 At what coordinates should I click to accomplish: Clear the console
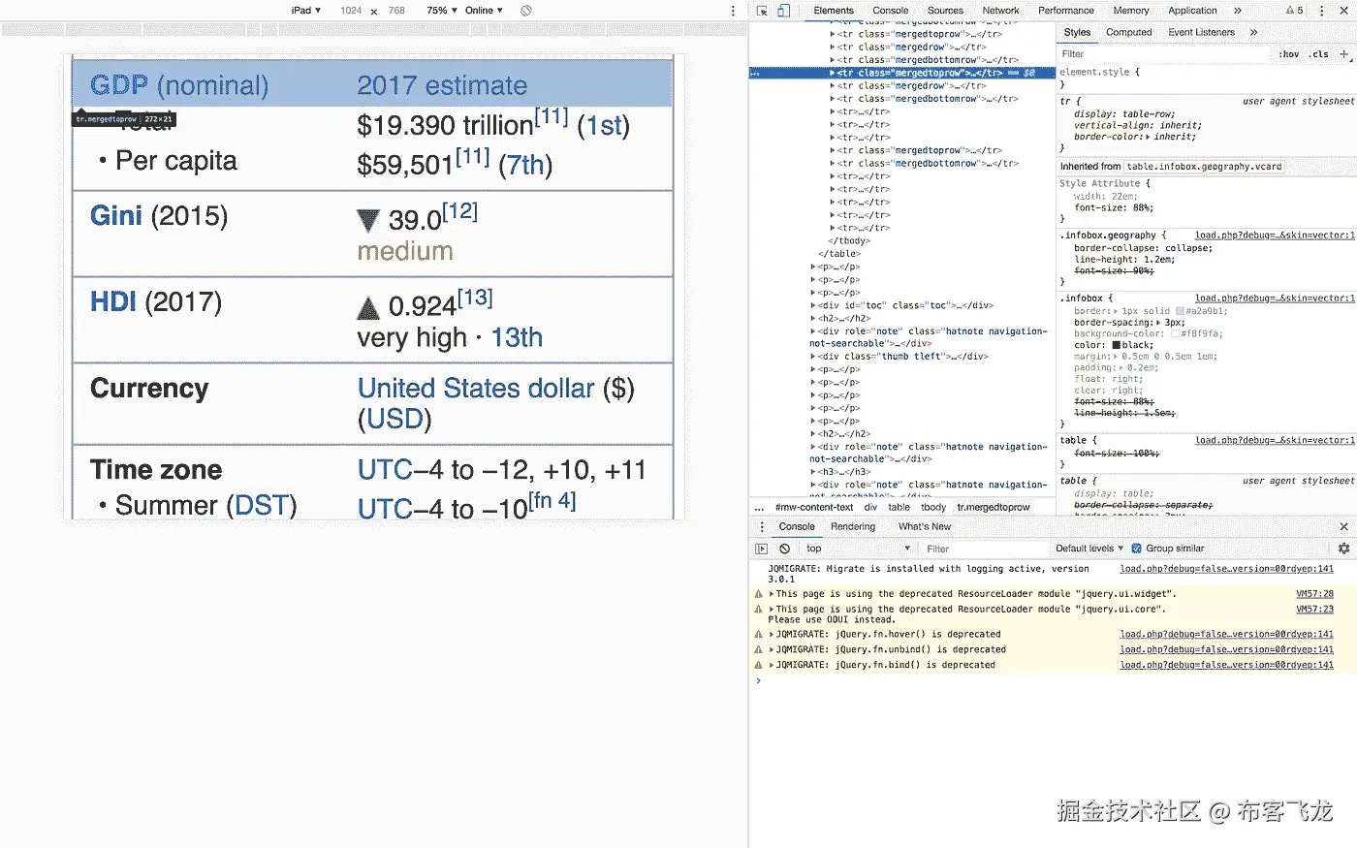[x=784, y=549]
